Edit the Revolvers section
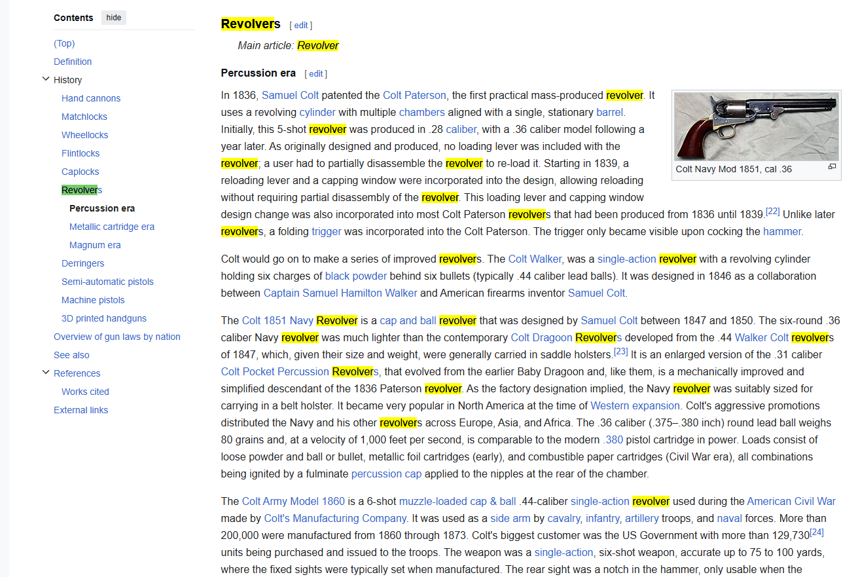Image resolution: width=858 pixels, height=577 pixels. [x=301, y=25]
